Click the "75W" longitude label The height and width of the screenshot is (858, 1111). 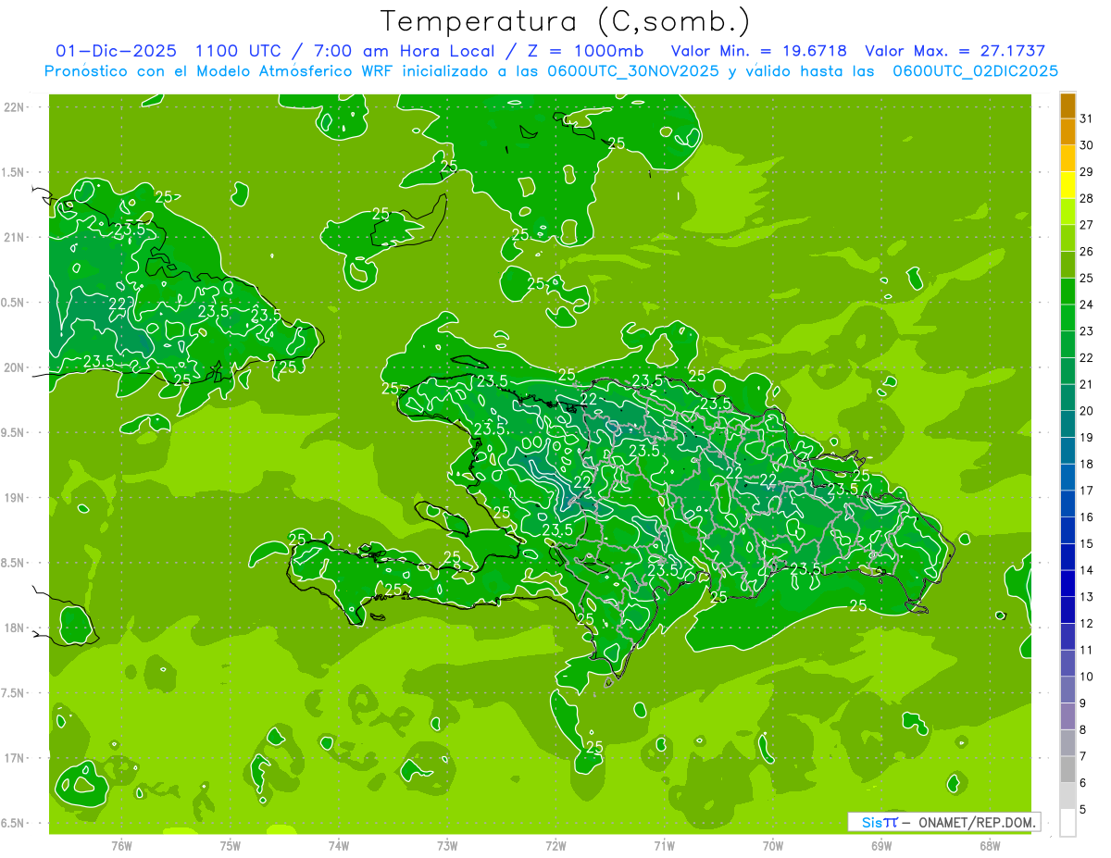(230, 845)
